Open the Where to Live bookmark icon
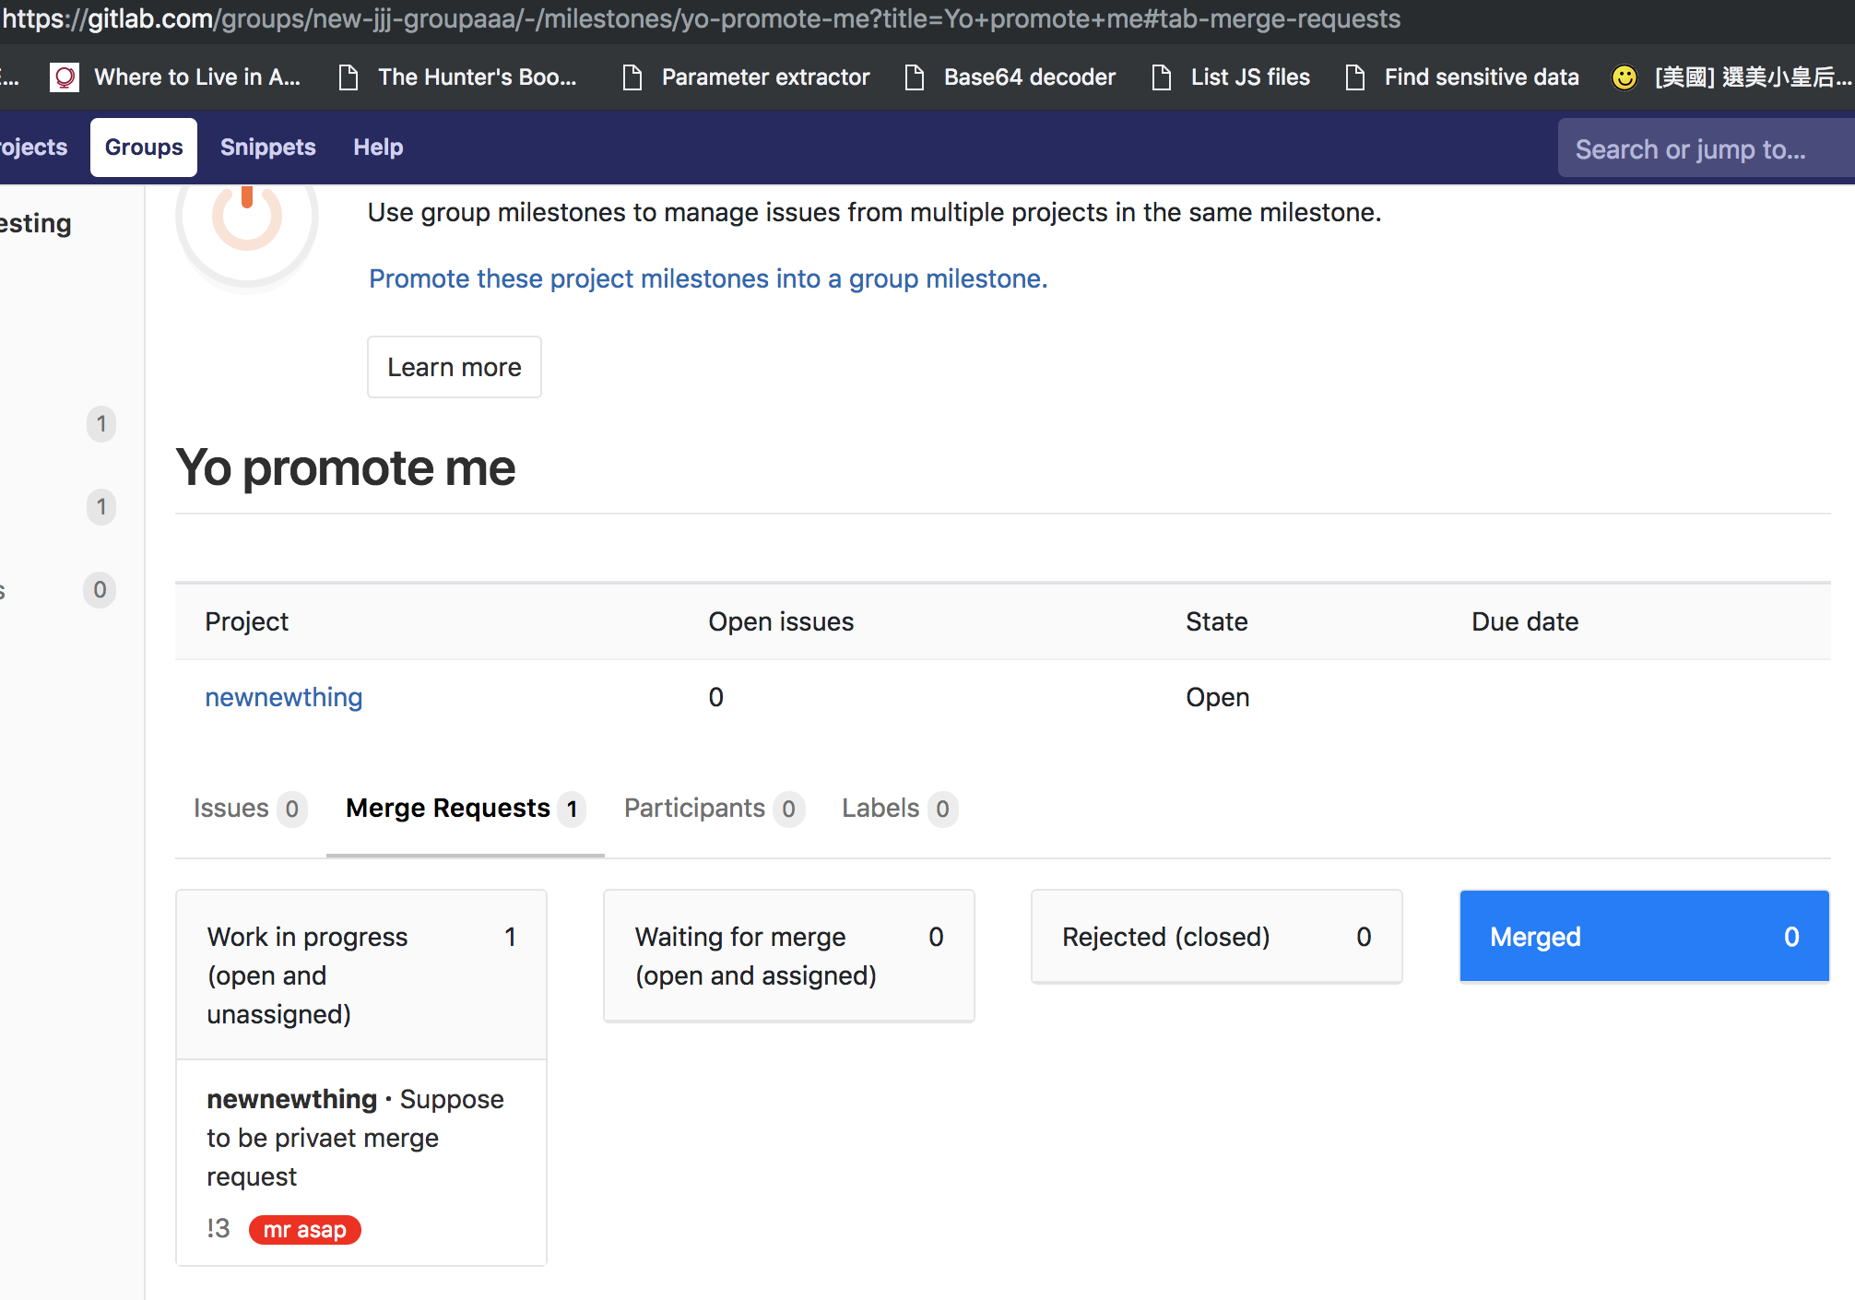1855x1300 pixels. (x=65, y=77)
